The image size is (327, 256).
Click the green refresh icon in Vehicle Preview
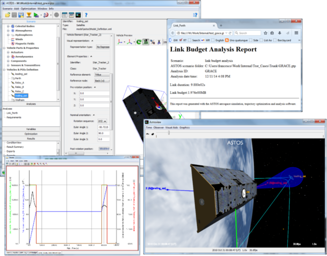tap(139, 42)
